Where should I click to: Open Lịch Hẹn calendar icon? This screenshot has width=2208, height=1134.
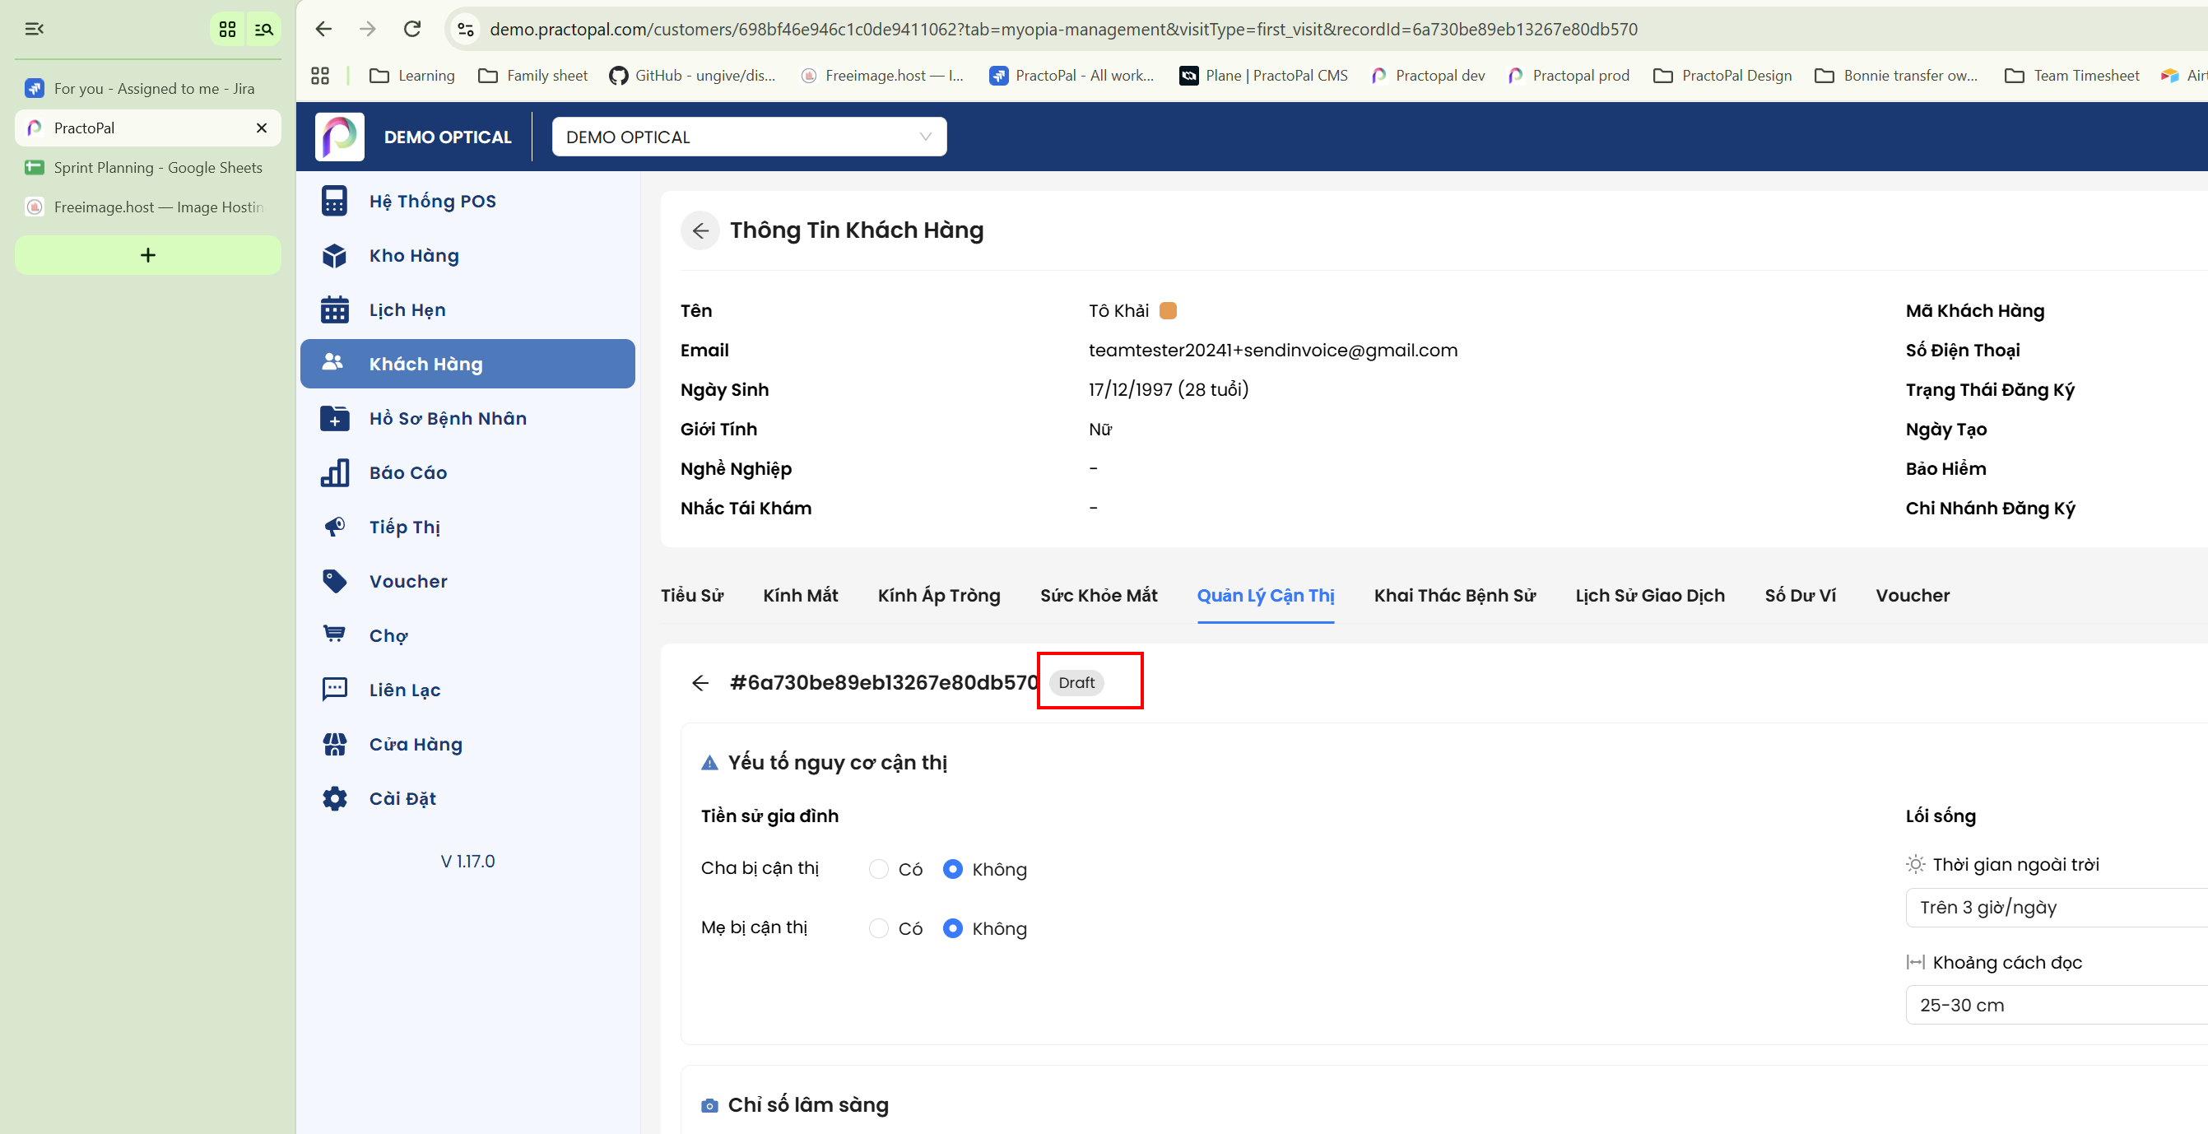point(334,309)
